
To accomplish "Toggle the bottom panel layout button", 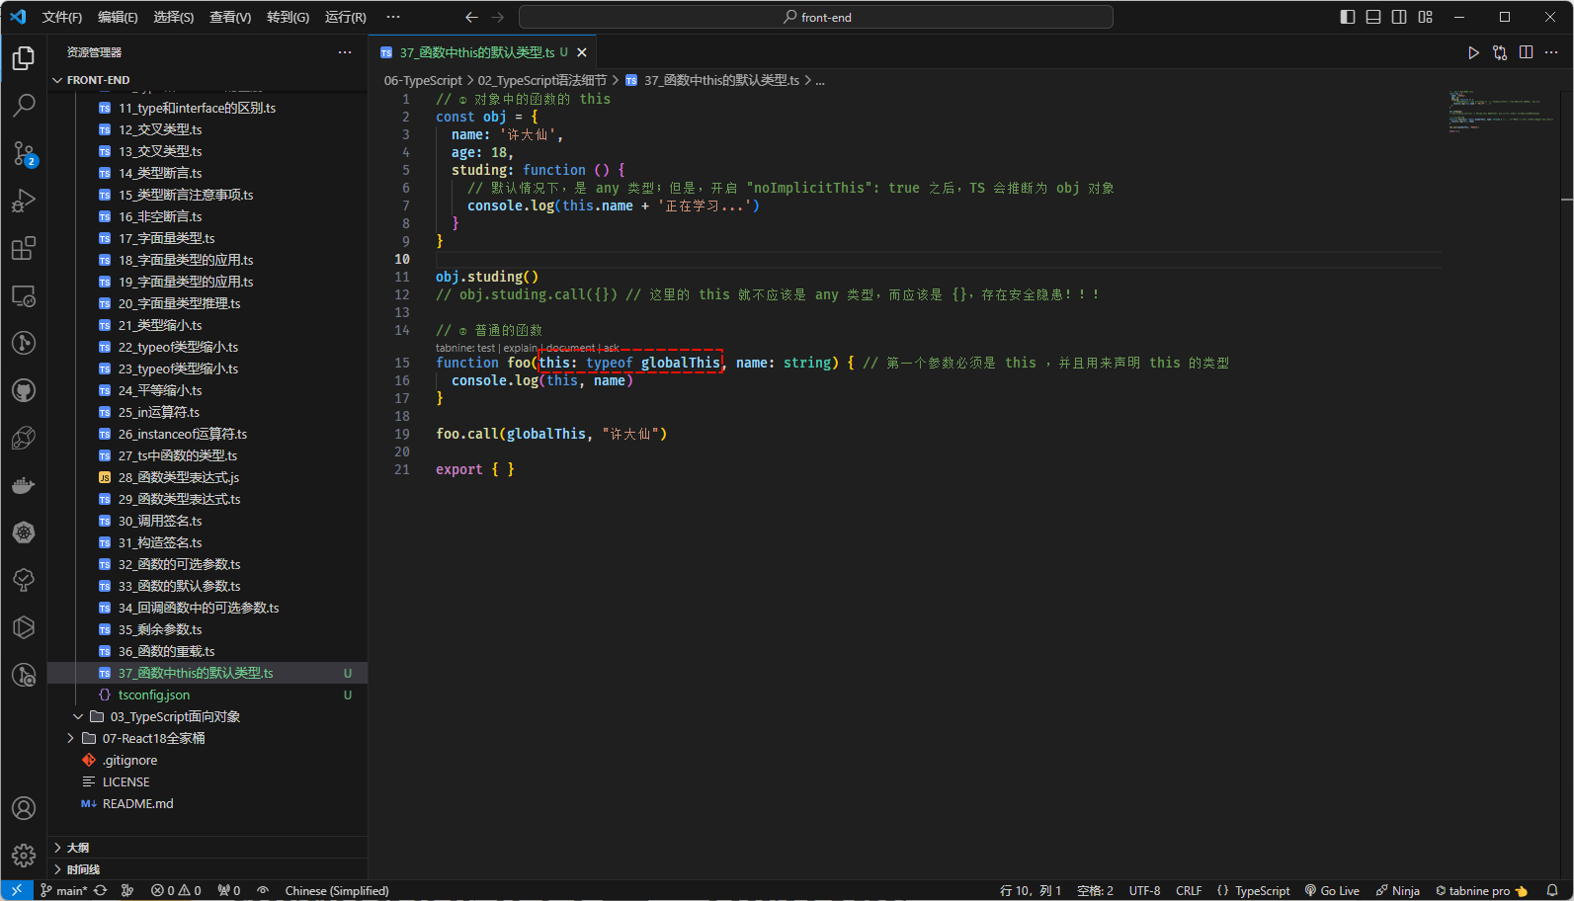I will pos(1373,17).
